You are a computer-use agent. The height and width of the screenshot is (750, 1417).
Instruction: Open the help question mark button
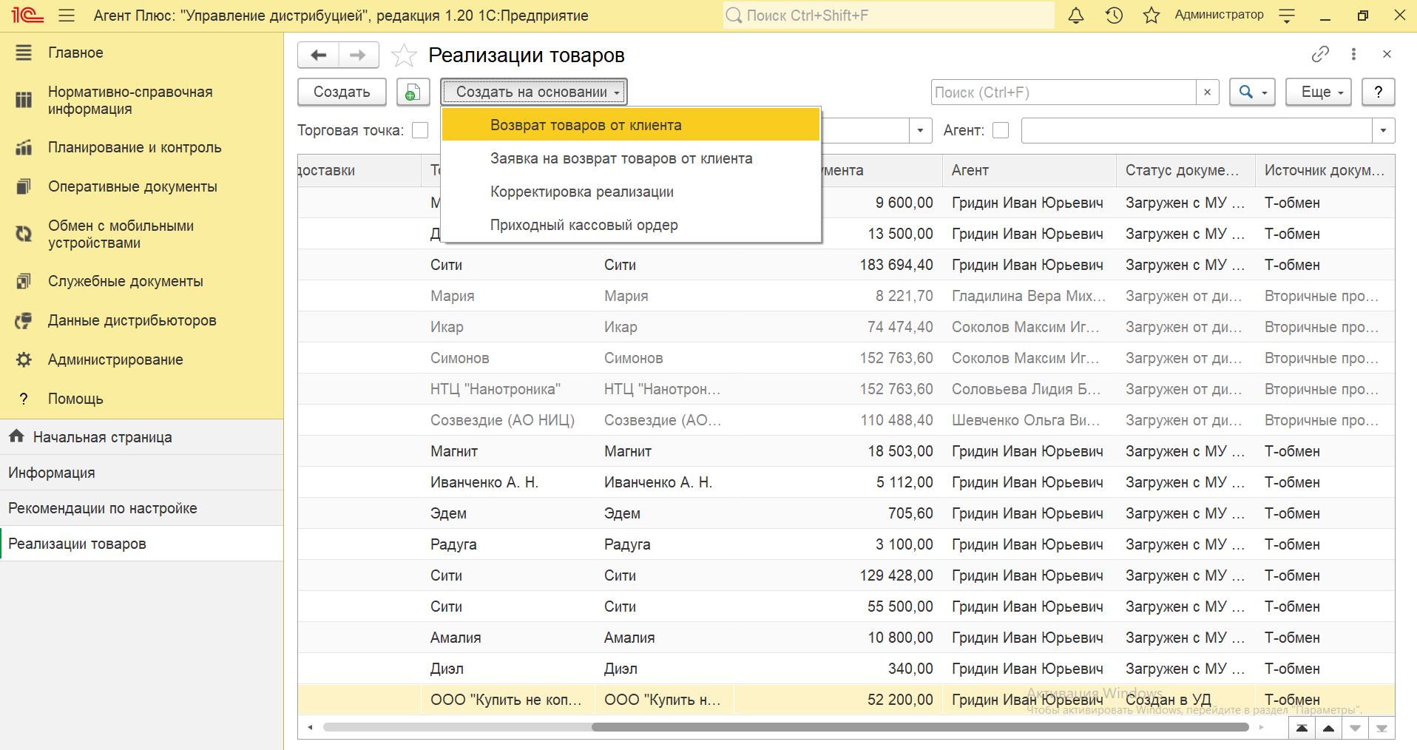(1378, 92)
